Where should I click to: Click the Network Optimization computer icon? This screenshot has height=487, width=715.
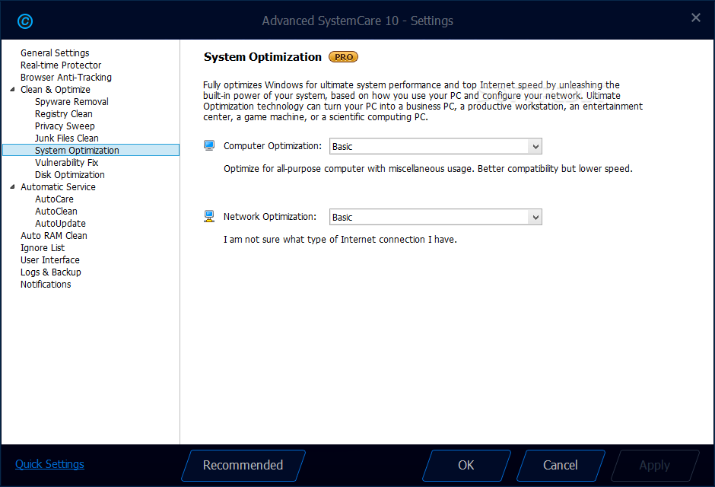point(209,217)
